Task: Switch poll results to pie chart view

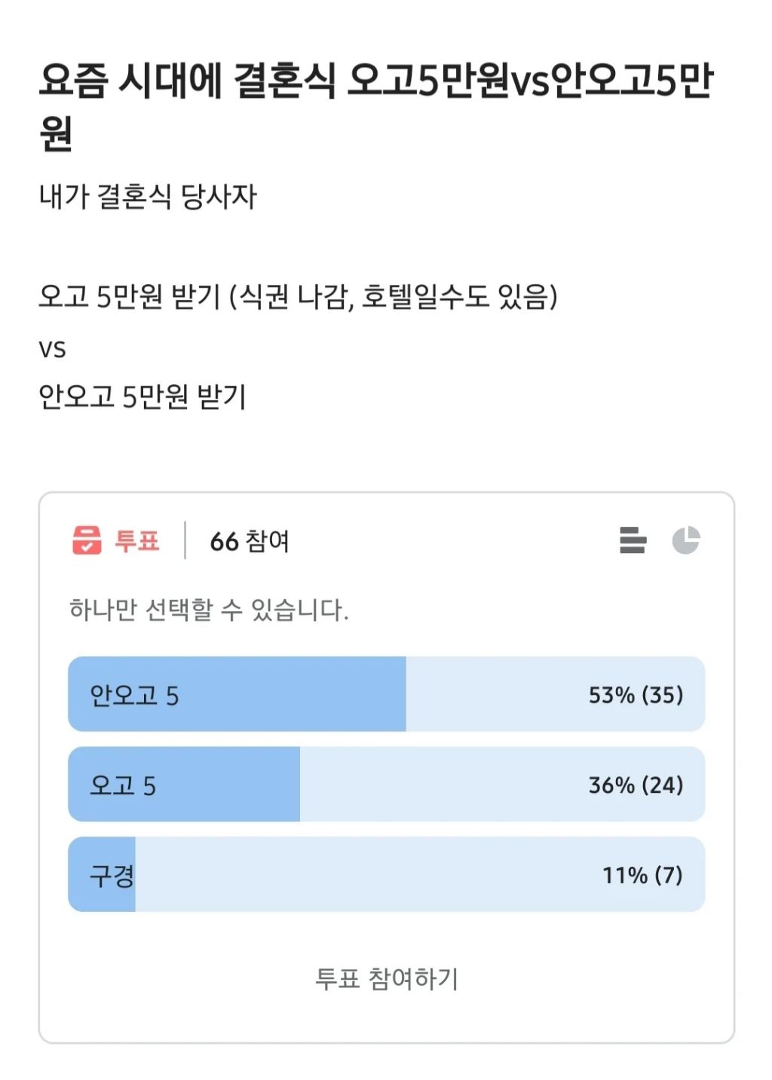Action: [686, 540]
